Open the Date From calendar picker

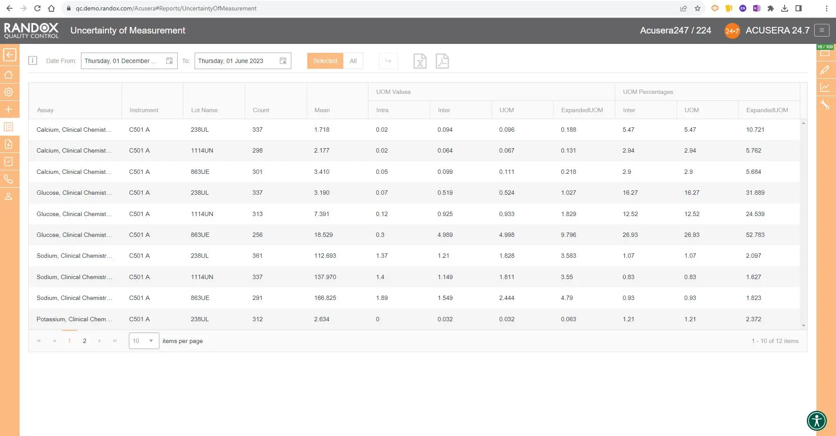coord(169,61)
